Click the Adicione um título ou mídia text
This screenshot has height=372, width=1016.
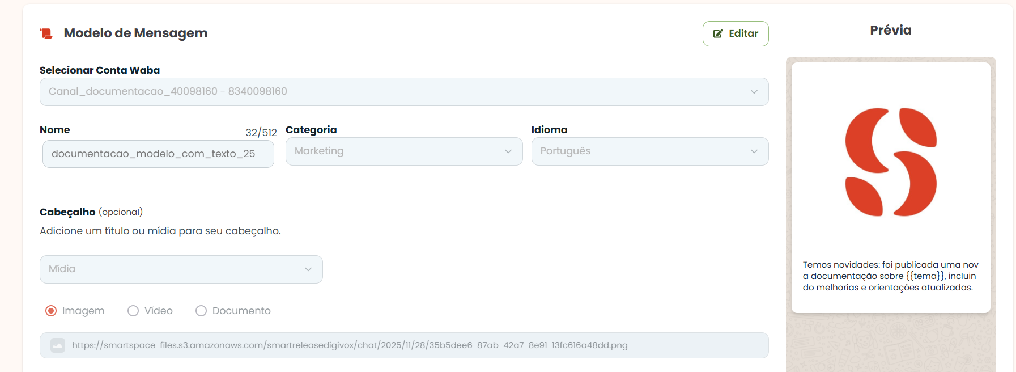click(160, 231)
